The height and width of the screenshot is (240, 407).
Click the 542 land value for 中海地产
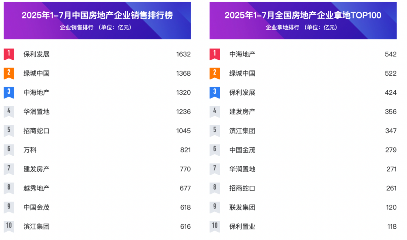coord(391,54)
